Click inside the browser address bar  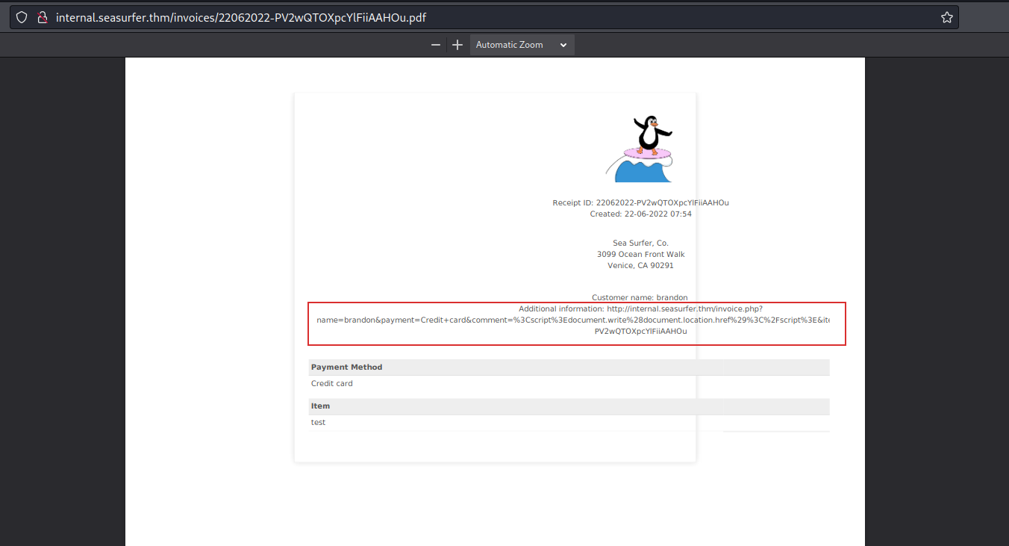coord(299,16)
